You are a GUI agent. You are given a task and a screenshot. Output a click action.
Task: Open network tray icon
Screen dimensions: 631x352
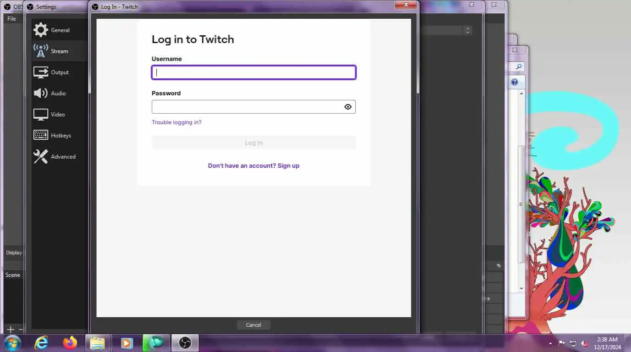[x=573, y=343]
